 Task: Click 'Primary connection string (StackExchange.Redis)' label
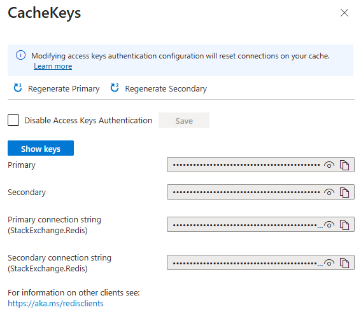click(54, 225)
